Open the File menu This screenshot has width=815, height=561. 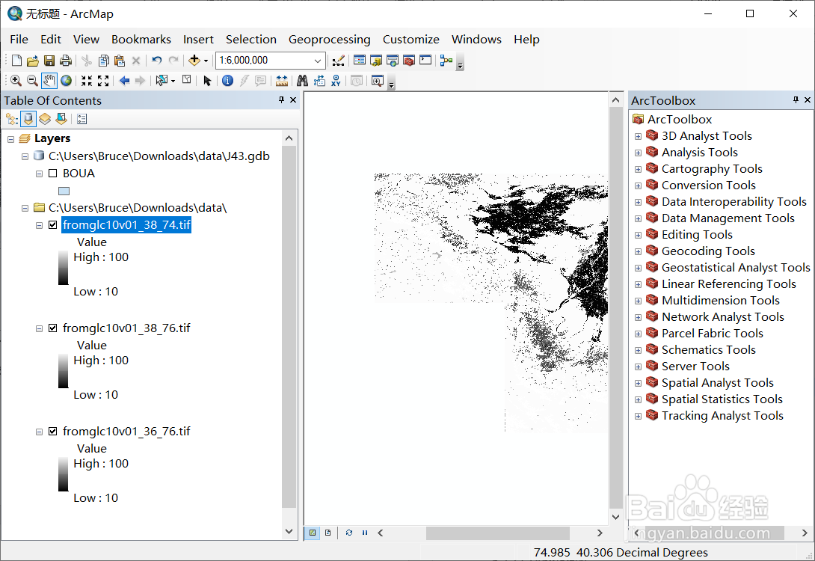[19, 40]
